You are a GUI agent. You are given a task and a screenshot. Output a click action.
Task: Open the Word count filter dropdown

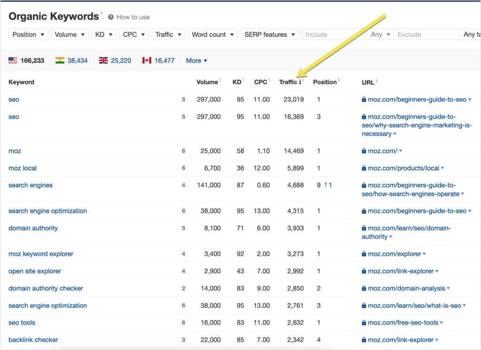point(213,34)
